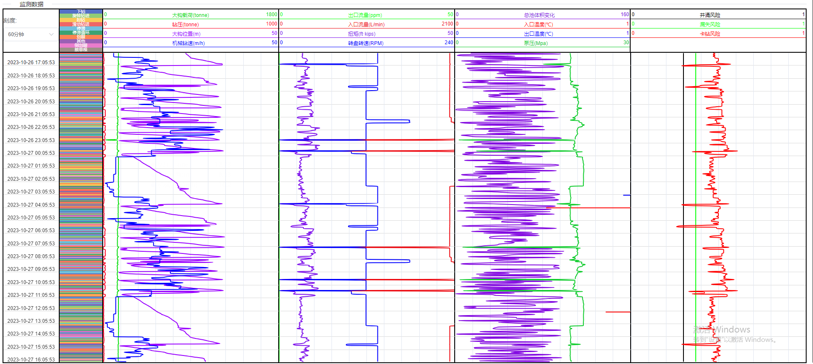Pick the 划眼 legend color
Screen dimensions: 813x364
click(81, 37)
